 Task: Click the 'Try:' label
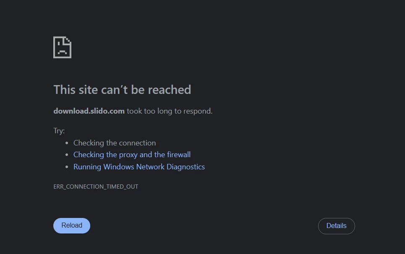pos(59,131)
